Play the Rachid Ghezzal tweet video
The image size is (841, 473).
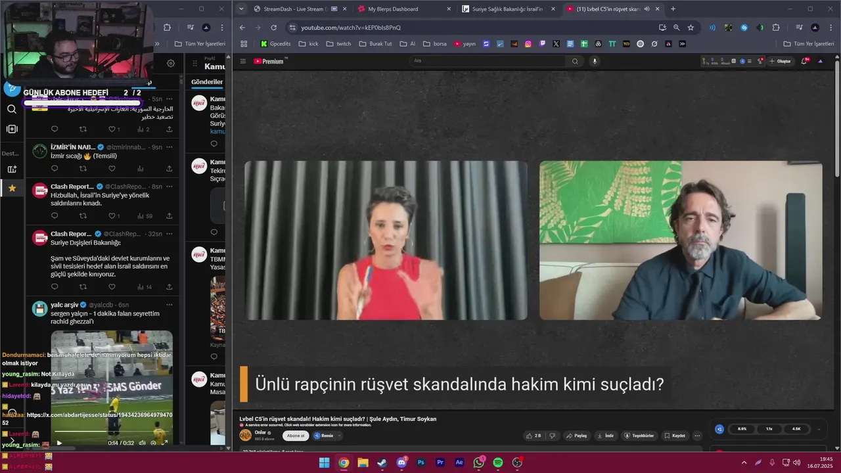(59, 443)
